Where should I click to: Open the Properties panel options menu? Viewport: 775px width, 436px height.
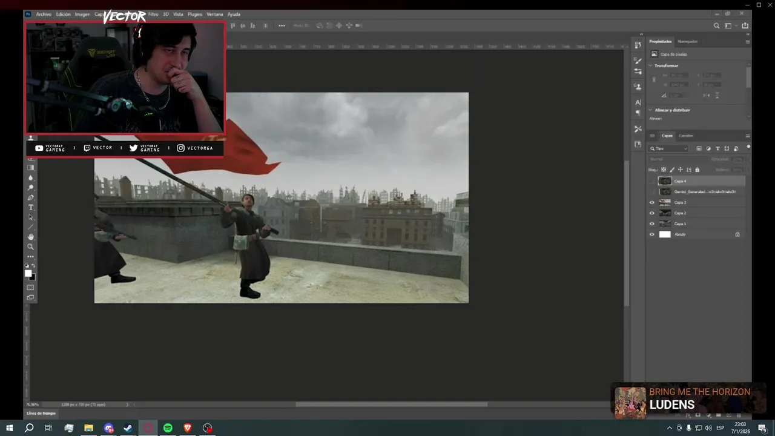click(748, 42)
